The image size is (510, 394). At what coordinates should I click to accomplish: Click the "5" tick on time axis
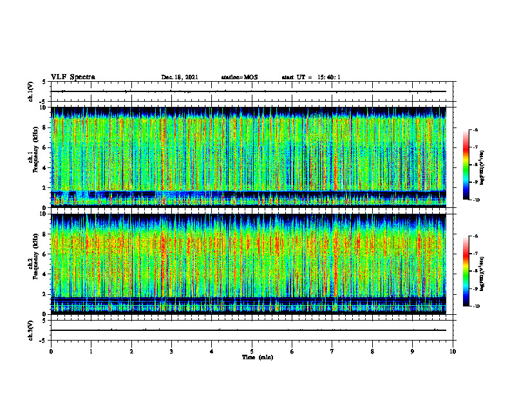pos(252,352)
